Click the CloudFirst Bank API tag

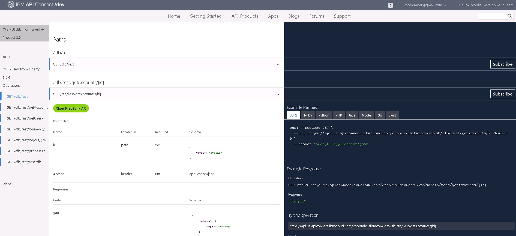[x=71, y=108]
